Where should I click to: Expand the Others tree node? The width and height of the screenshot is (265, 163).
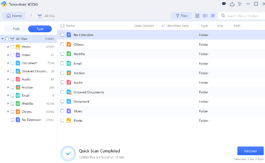click(8, 112)
